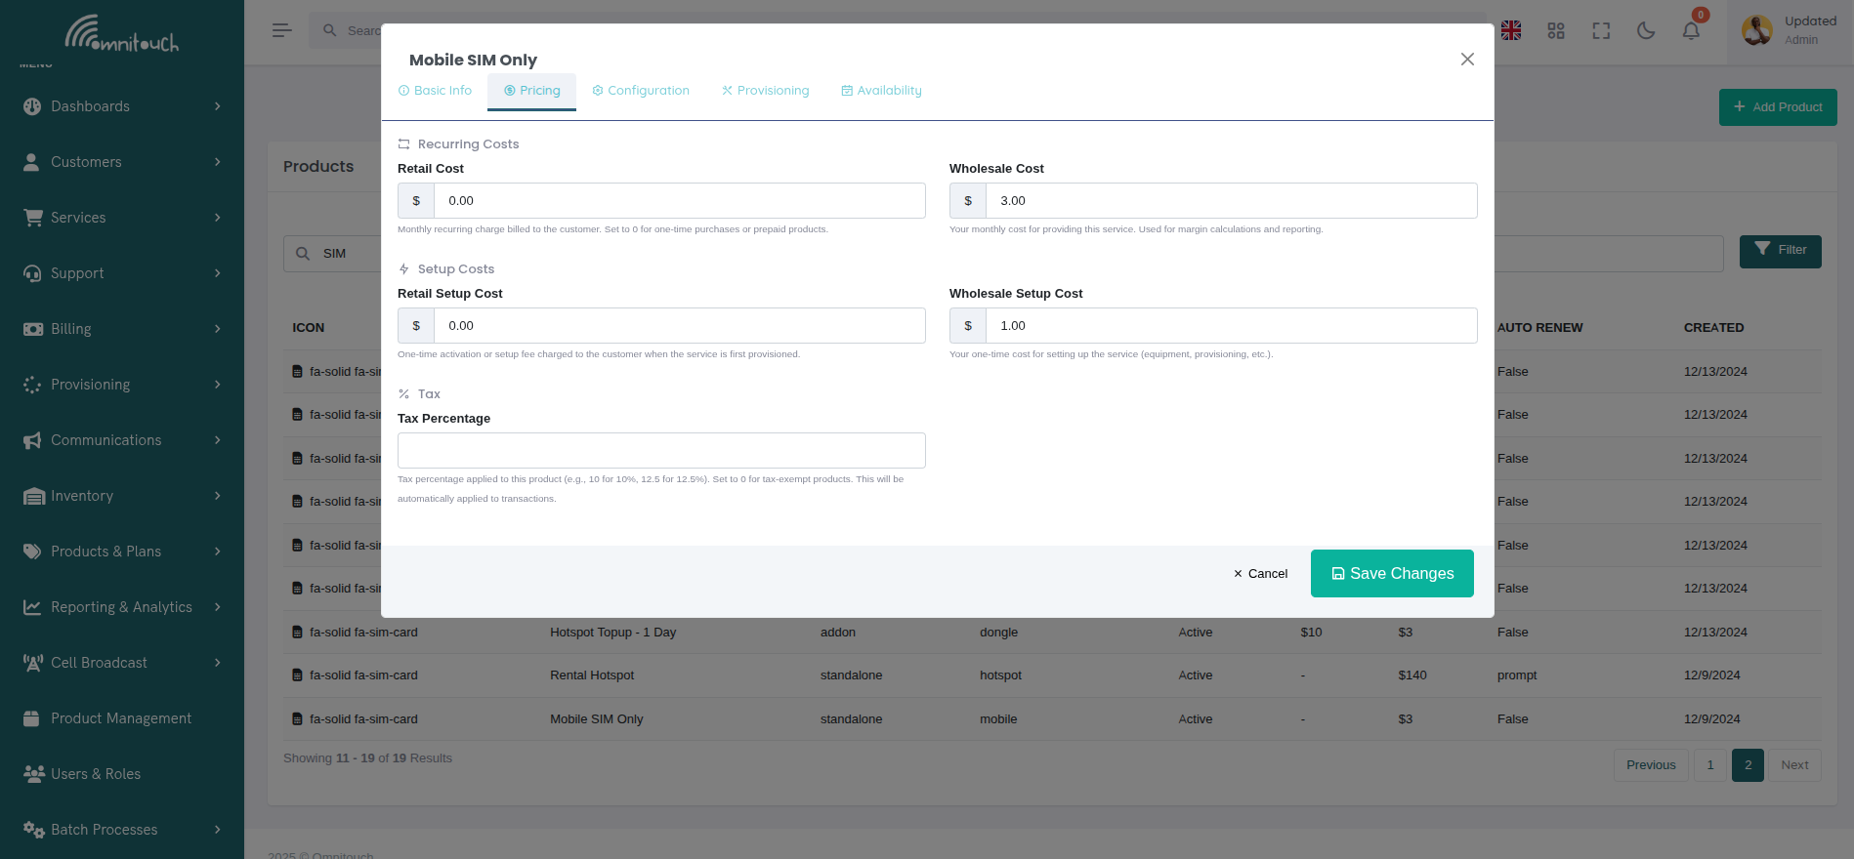Cancel the product edit dialog
The image size is (1854, 859).
click(x=1260, y=574)
